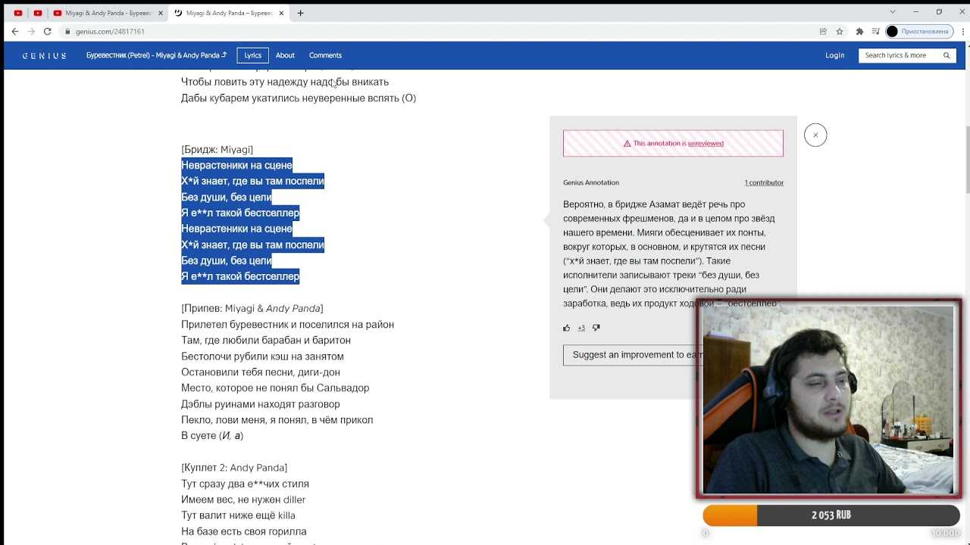Click the Login link

(834, 55)
